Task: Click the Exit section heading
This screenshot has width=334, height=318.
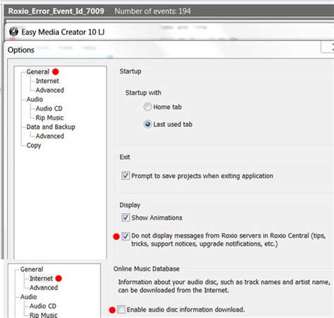Action: click(125, 157)
